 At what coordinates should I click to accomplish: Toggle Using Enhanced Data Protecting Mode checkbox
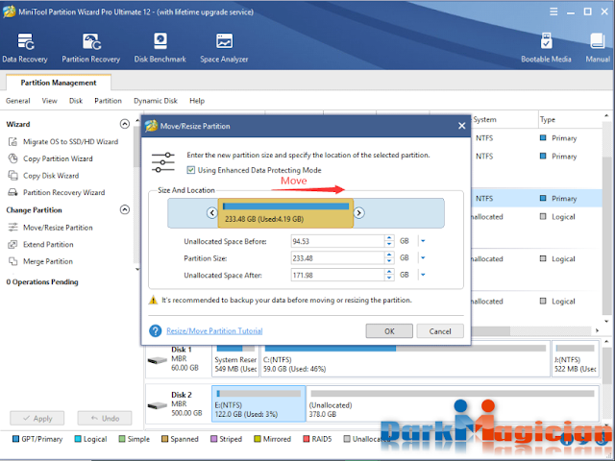click(191, 170)
